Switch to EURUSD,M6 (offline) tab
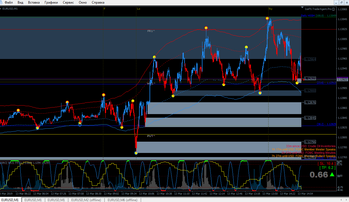 [123, 200]
